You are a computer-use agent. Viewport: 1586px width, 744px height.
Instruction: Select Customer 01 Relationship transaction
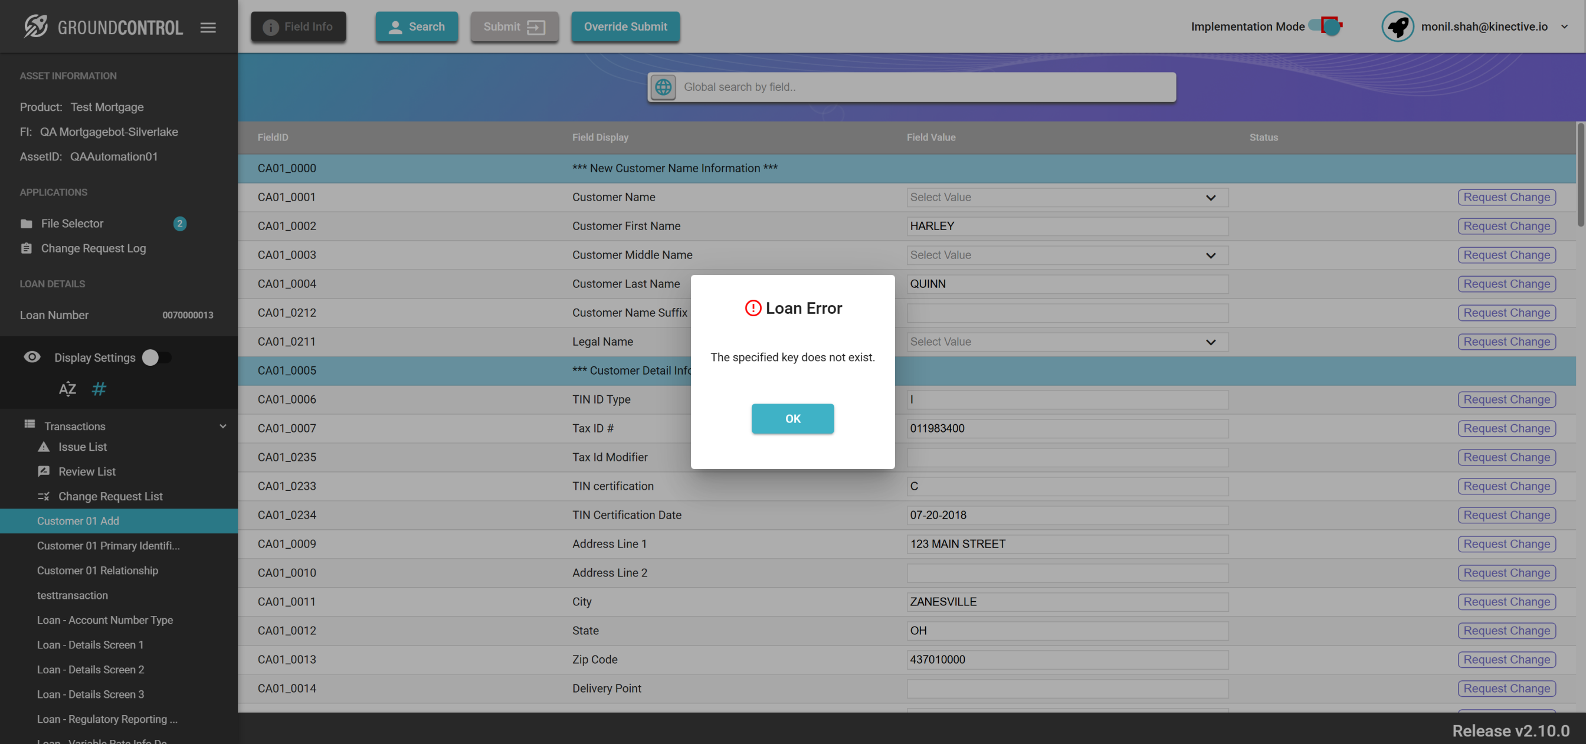click(97, 571)
